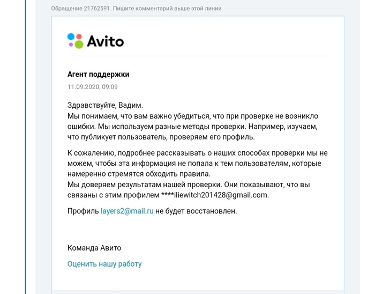Click the 11.09.2020, 09:09 timestamp
375x294 pixels.
coord(93,86)
